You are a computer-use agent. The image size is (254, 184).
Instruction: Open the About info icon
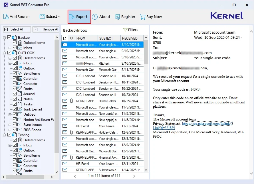[95, 17]
